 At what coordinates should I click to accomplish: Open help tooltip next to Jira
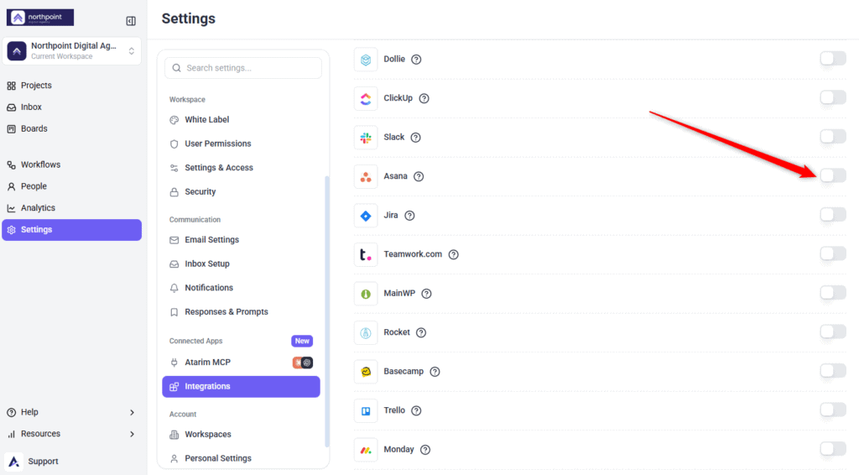[409, 216]
